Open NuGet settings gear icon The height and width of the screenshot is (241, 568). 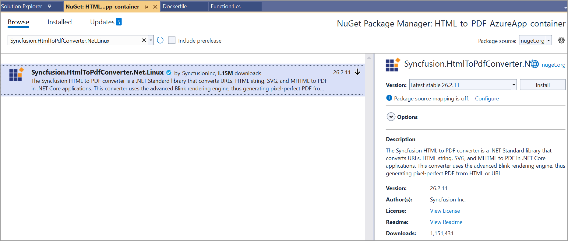tap(561, 40)
